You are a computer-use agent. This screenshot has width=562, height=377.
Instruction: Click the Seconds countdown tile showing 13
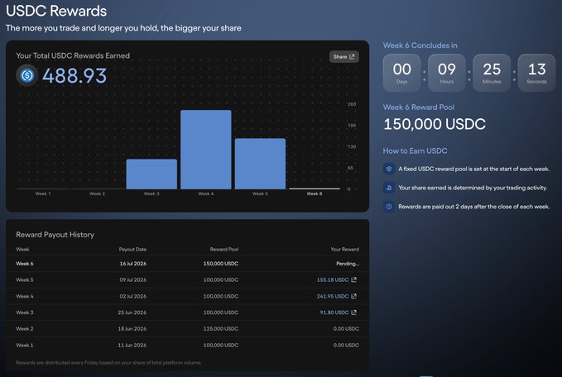[x=536, y=73]
